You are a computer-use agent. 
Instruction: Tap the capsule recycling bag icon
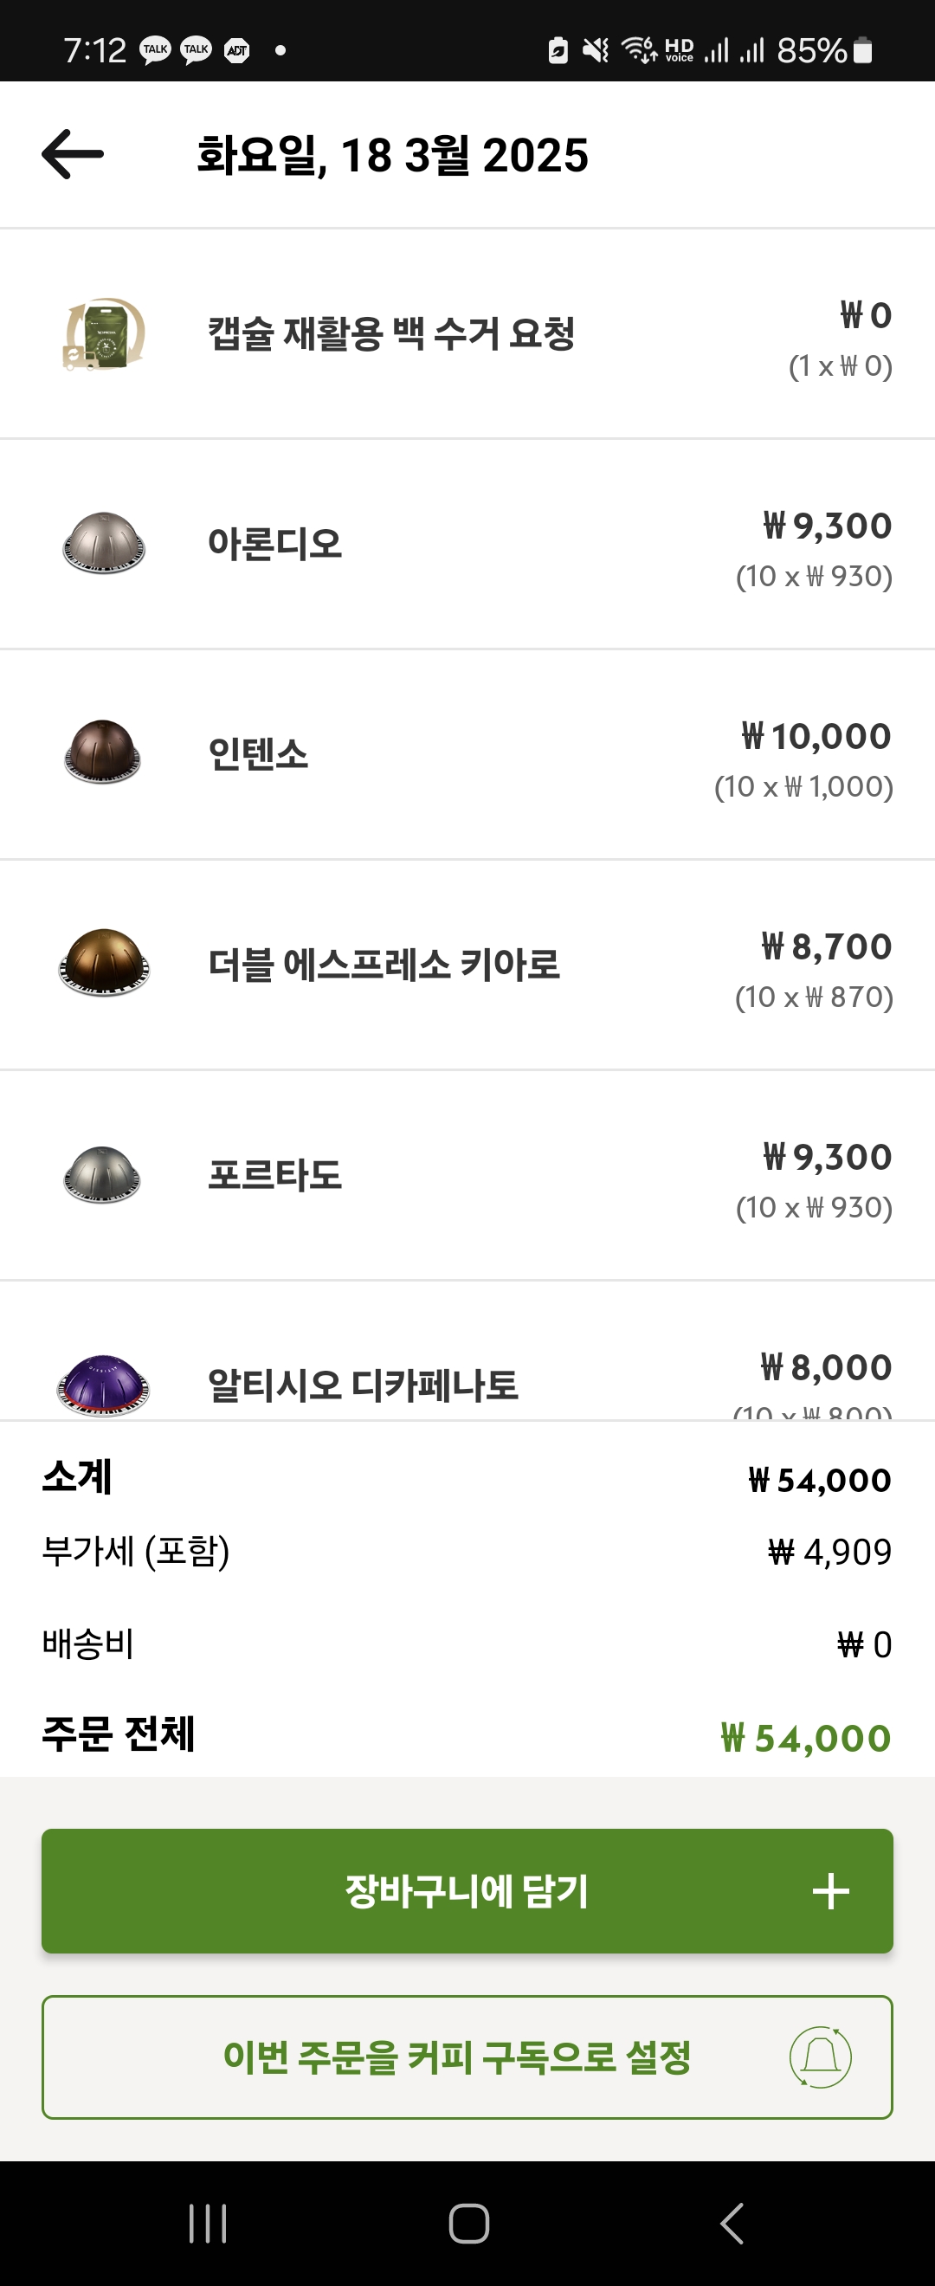pos(105,333)
